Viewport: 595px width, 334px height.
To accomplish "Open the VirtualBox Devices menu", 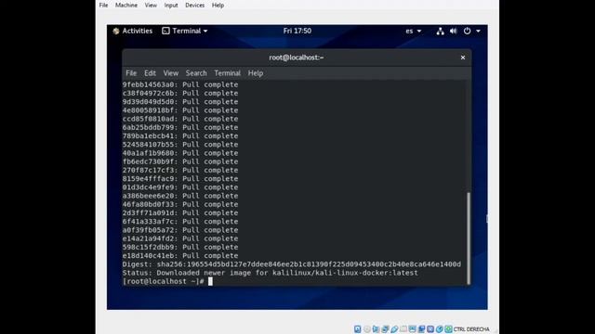I will click(194, 6).
